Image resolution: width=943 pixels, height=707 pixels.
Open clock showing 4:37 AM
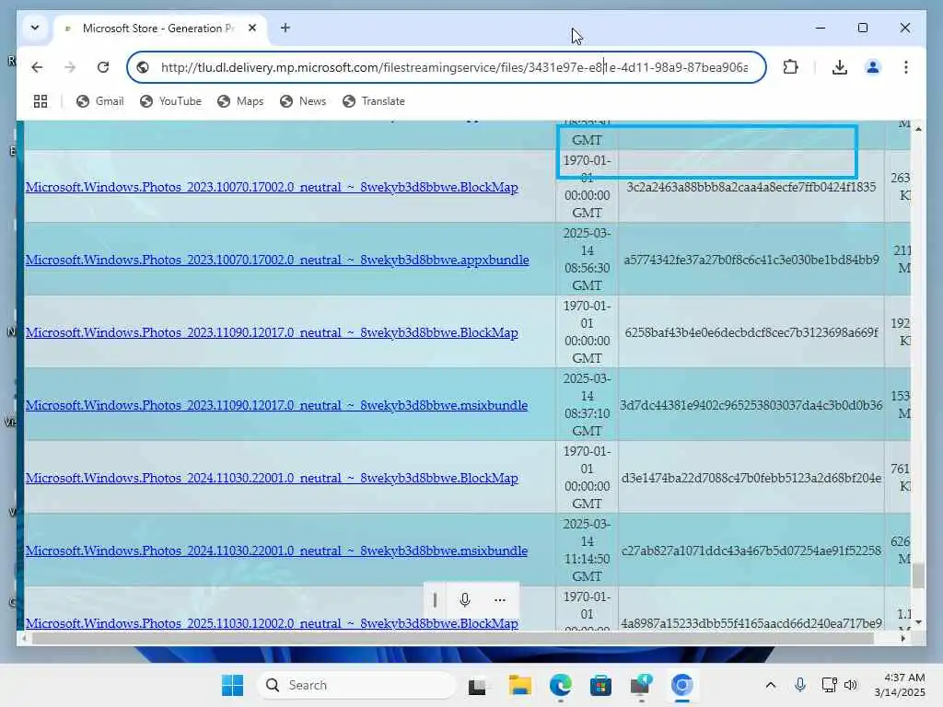tap(900, 685)
